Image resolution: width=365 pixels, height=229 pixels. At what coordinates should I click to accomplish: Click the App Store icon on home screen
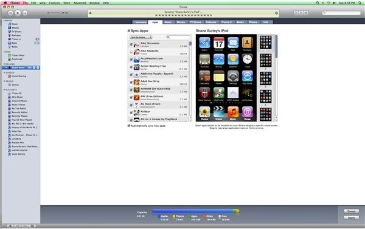point(247,77)
